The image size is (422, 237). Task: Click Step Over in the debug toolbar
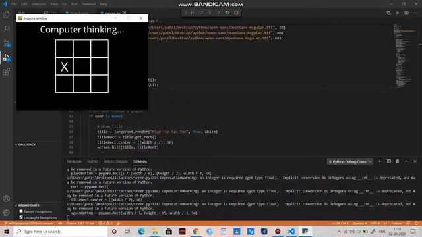(x=201, y=13)
